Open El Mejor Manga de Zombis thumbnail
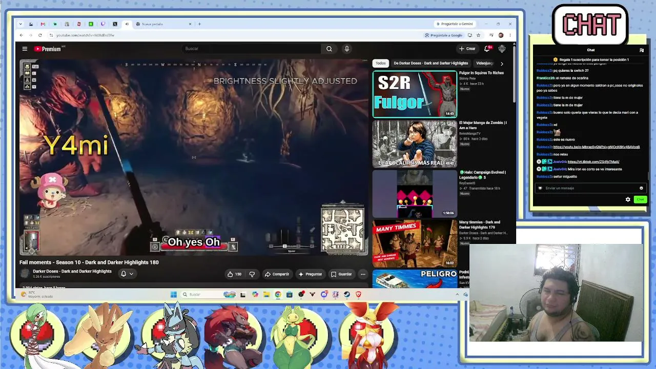The width and height of the screenshot is (656, 369). [x=415, y=144]
